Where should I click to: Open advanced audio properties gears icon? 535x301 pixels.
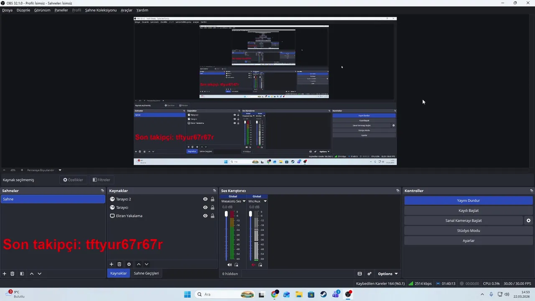click(x=369, y=274)
